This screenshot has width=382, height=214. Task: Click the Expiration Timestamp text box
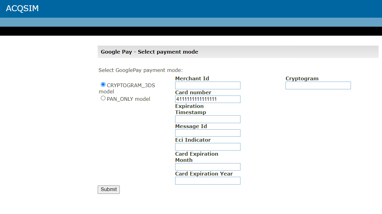coord(207,119)
